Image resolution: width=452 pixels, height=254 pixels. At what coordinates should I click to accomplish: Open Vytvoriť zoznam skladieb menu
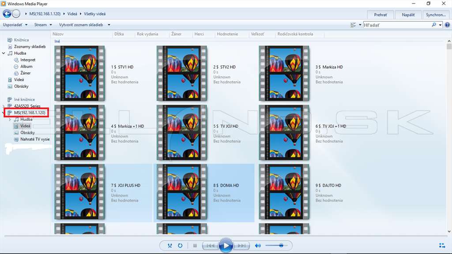pyautogui.click(x=84, y=25)
